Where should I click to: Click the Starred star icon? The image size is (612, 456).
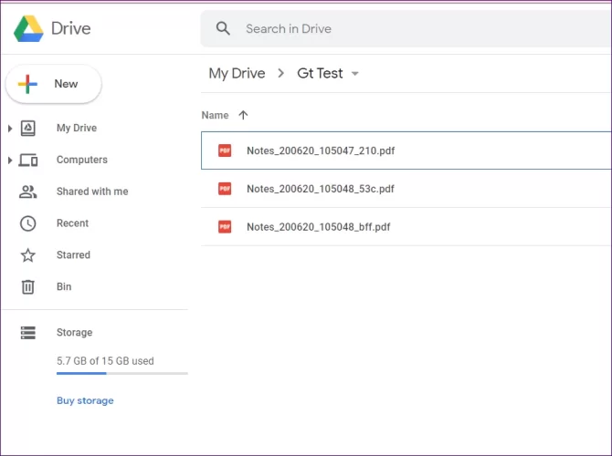[x=28, y=255]
